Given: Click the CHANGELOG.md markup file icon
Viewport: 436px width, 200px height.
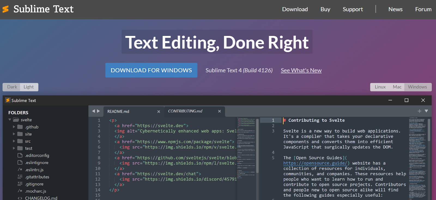Looking at the screenshot, I should tap(20, 198).
